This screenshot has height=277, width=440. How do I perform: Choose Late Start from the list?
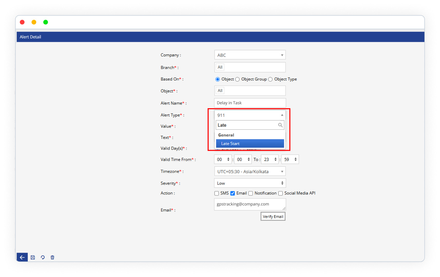(250, 144)
